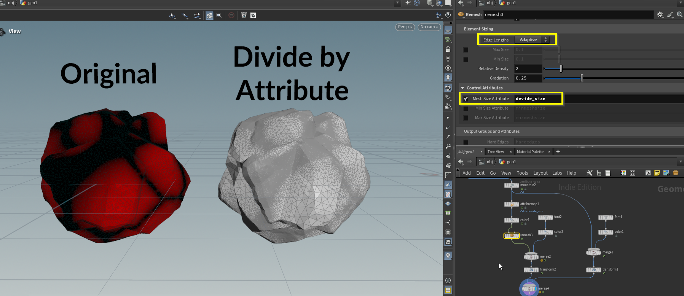Open the Persp viewport dropdown
Image resolution: width=684 pixels, height=296 pixels.
[x=405, y=27]
